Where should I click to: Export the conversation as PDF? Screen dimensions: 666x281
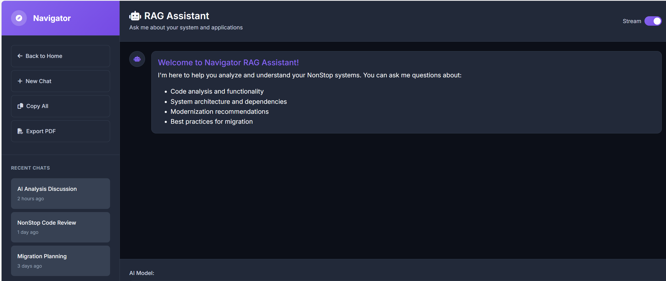point(60,131)
